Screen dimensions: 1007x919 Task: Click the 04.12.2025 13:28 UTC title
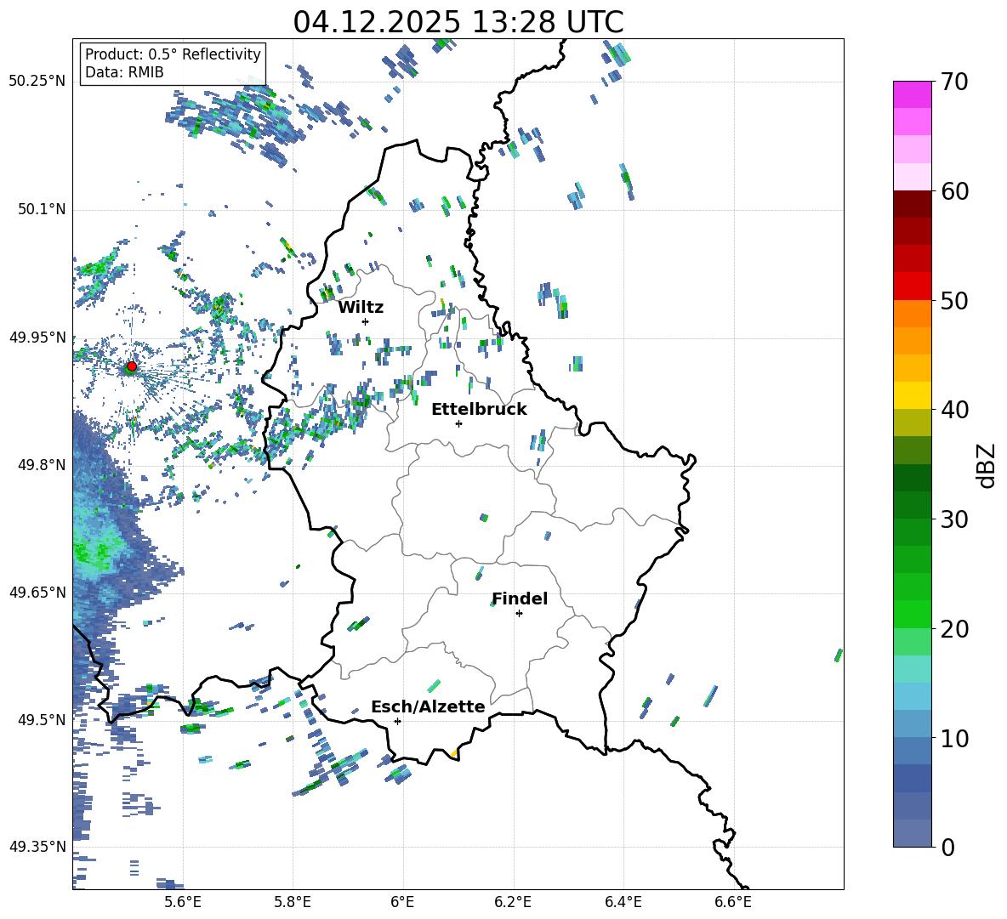tap(458, 22)
